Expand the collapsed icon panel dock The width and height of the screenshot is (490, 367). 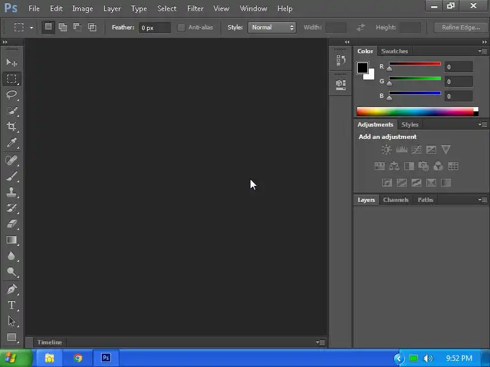pos(347,42)
